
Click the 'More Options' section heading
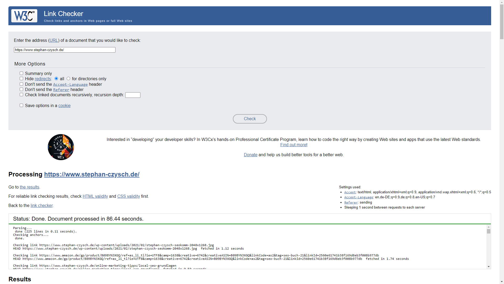coord(30,64)
